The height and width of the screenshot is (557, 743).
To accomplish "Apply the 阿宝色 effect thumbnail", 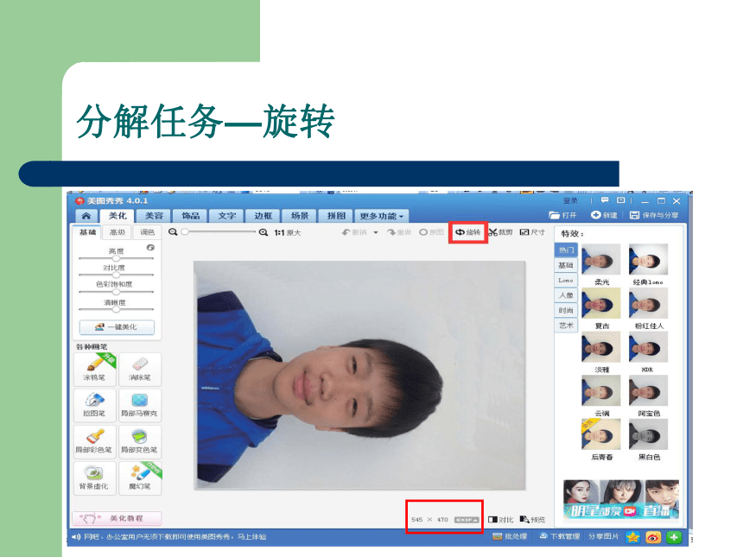I will 648,390.
